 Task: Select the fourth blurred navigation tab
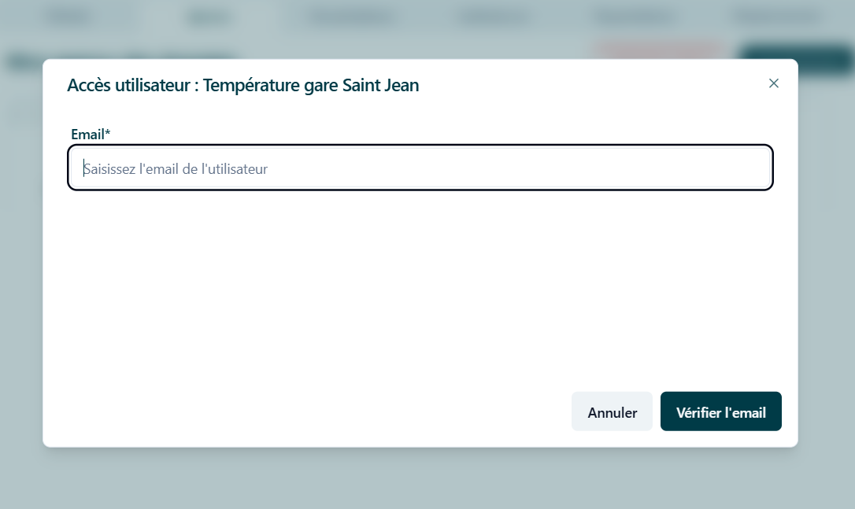494,17
